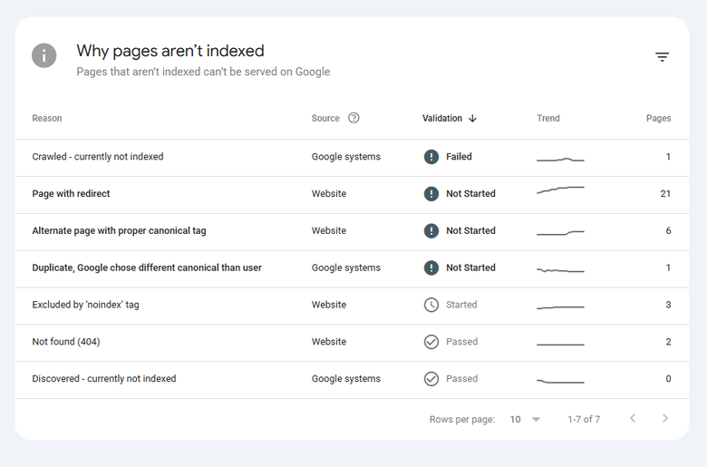Click trend sparkline for Not found (404)
Screen dimensions: 707x467
[560, 345]
